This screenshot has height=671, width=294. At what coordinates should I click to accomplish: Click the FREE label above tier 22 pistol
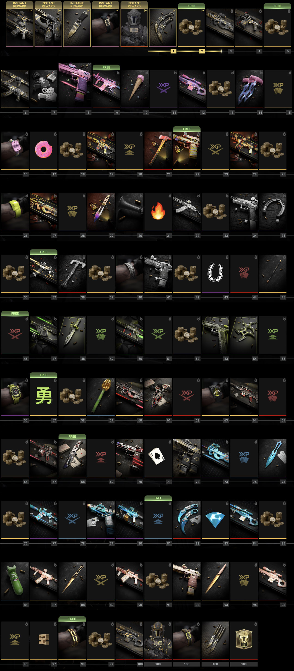coord(187,129)
